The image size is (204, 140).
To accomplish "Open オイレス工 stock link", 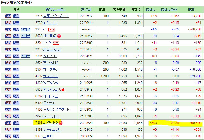I will tap(50, 96).
